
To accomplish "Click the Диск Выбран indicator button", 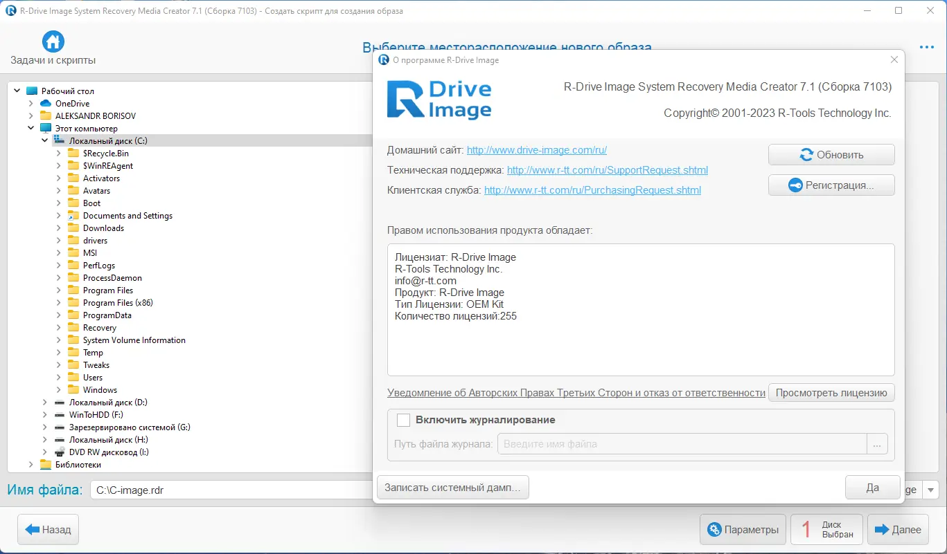I will click(826, 530).
